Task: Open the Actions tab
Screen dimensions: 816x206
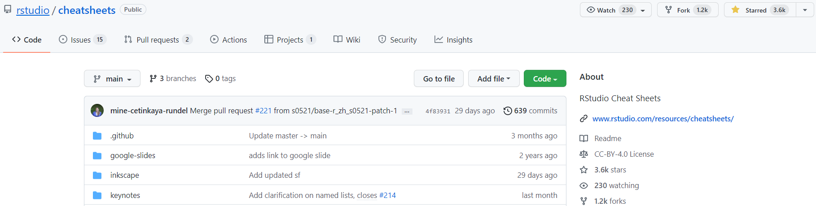Action: (228, 40)
